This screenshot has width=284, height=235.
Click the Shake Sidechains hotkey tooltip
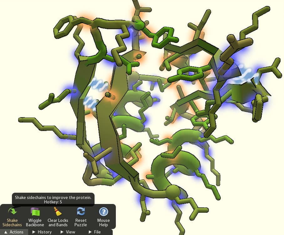(x=53, y=200)
